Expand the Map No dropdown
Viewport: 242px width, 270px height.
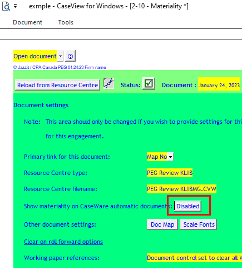click(170, 157)
